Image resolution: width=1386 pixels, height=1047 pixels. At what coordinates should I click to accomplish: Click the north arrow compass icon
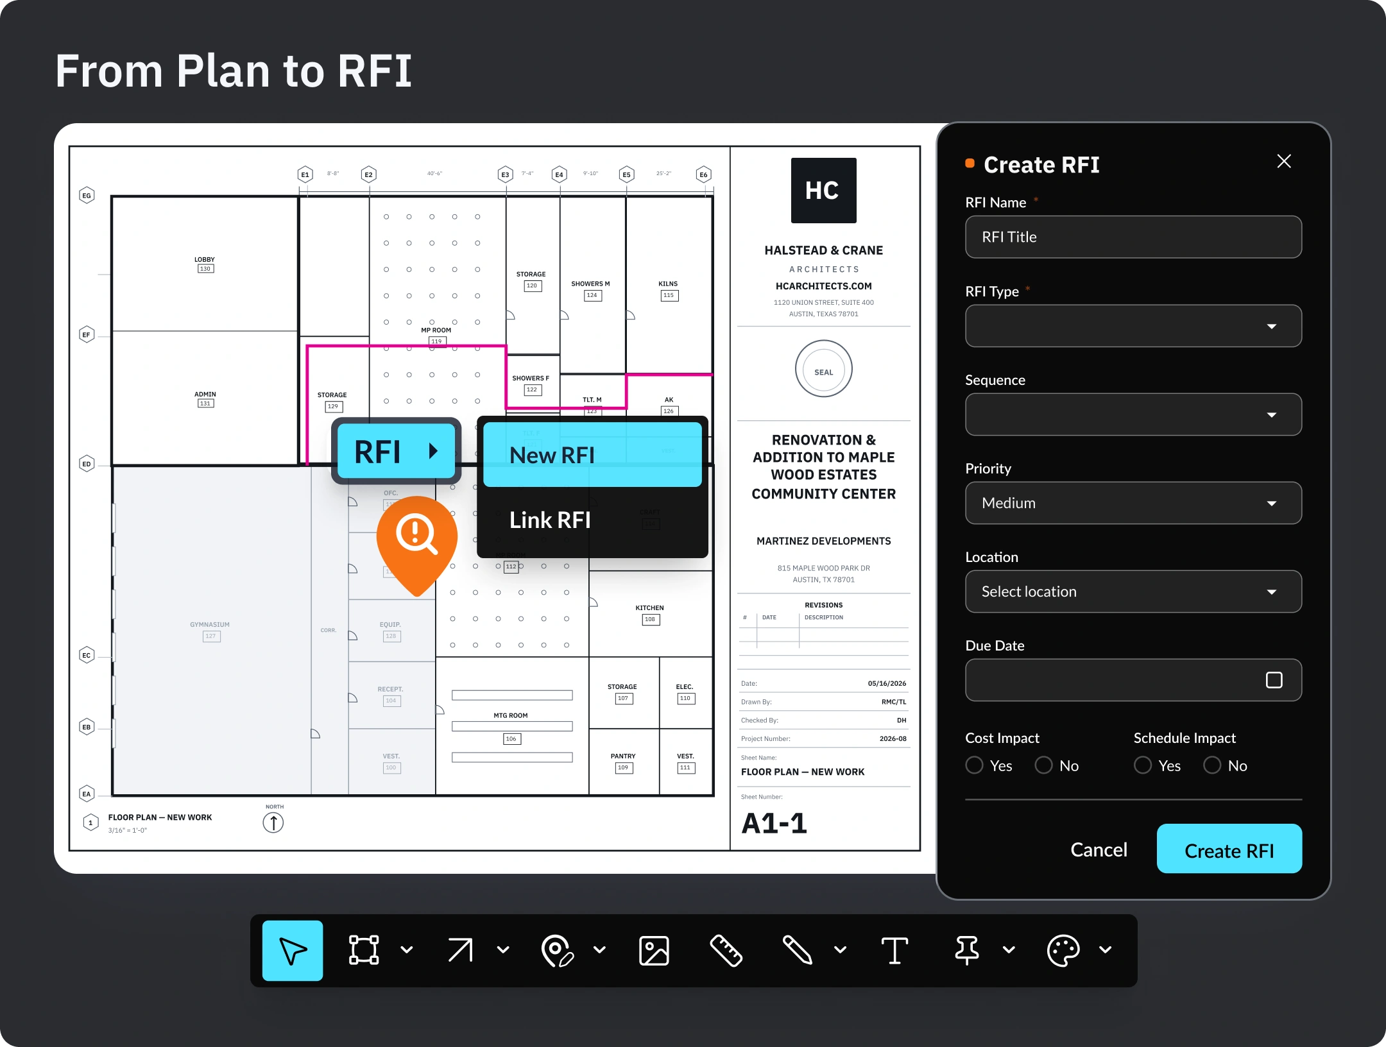[273, 822]
